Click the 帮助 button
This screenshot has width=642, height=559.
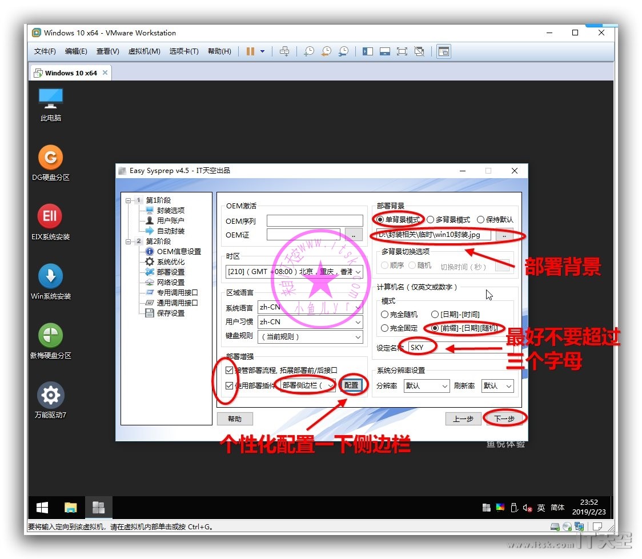click(x=235, y=419)
